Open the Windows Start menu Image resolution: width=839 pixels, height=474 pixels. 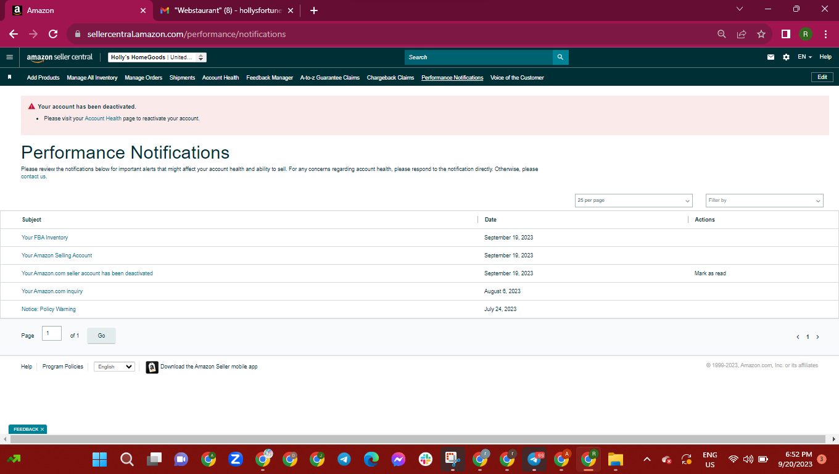point(99,459)
